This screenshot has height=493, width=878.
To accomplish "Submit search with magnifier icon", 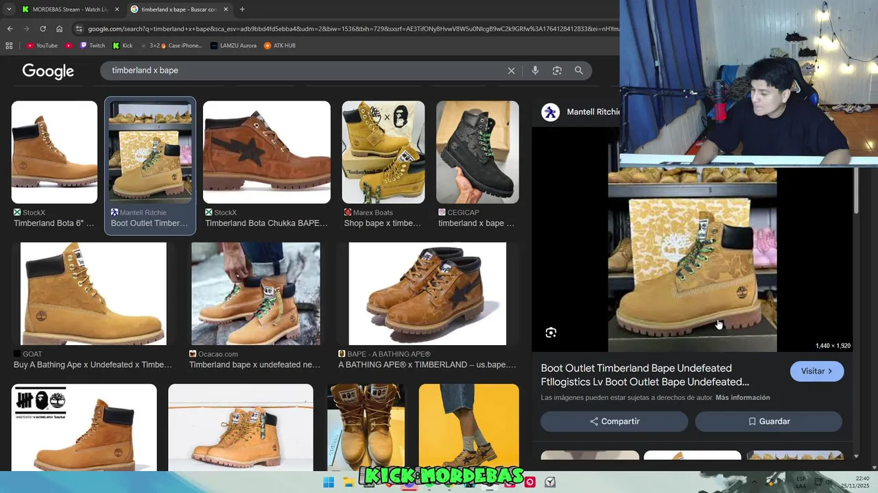I will pos(579,71).
